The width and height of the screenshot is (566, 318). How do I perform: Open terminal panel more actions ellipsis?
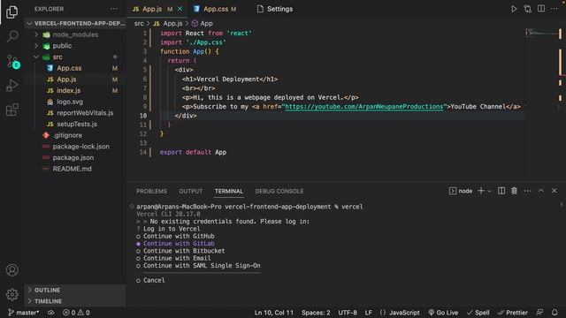[527, 191]
